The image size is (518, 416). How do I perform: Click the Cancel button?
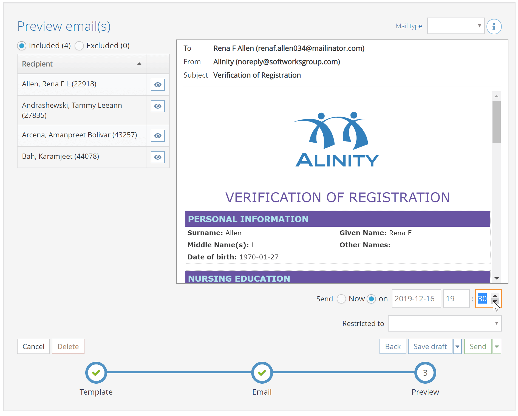coord(33,346)
